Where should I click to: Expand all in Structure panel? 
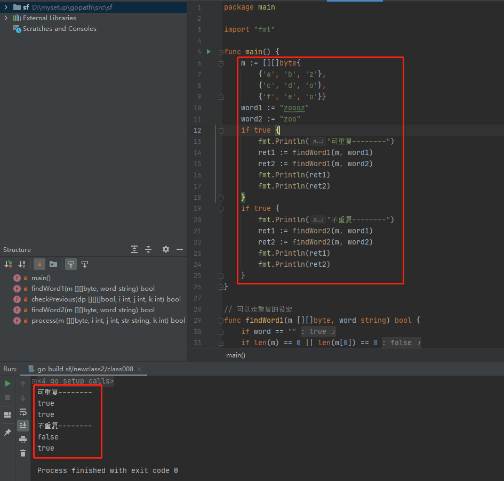pyautogui.click(x=134, y=249)
